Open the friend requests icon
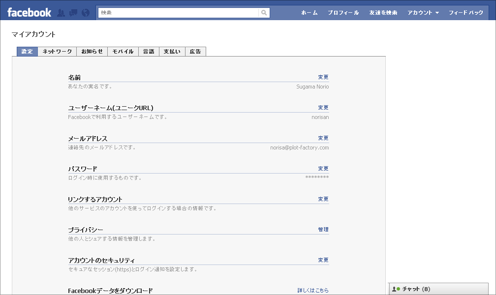Image resolution: width=496 pixels, height=295 pixels. point(61,13)
